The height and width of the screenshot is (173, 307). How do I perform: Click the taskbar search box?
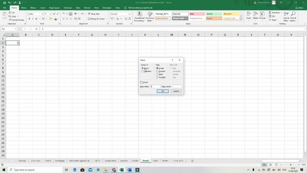(x=35, y=170)
